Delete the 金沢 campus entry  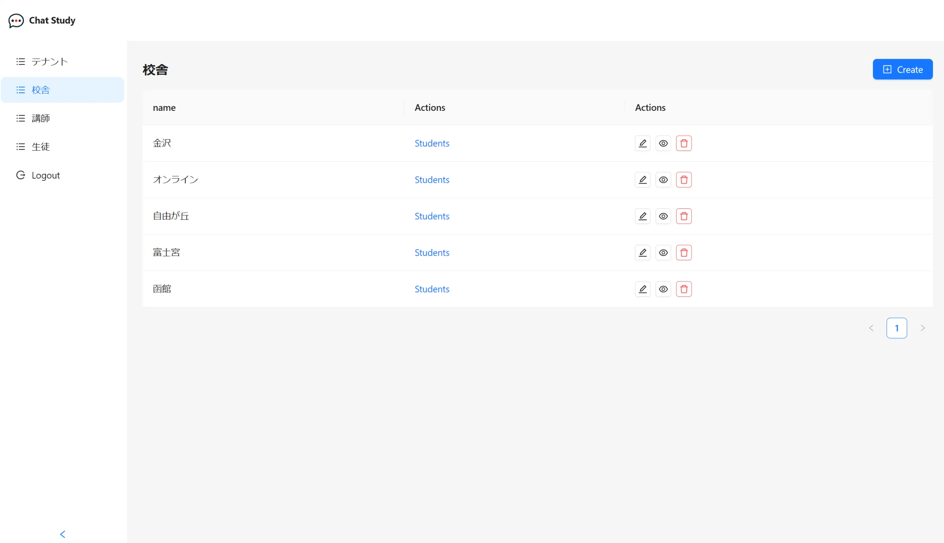pos(684,143)
